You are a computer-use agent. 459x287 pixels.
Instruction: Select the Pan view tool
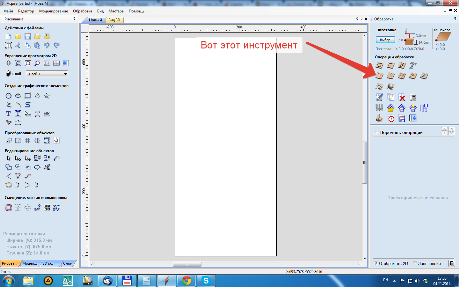coord(9,63)
